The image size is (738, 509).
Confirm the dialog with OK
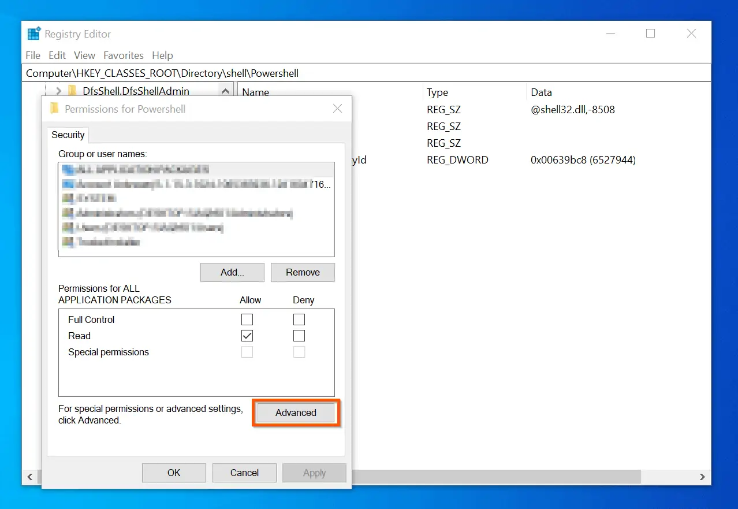coord(174,473)
